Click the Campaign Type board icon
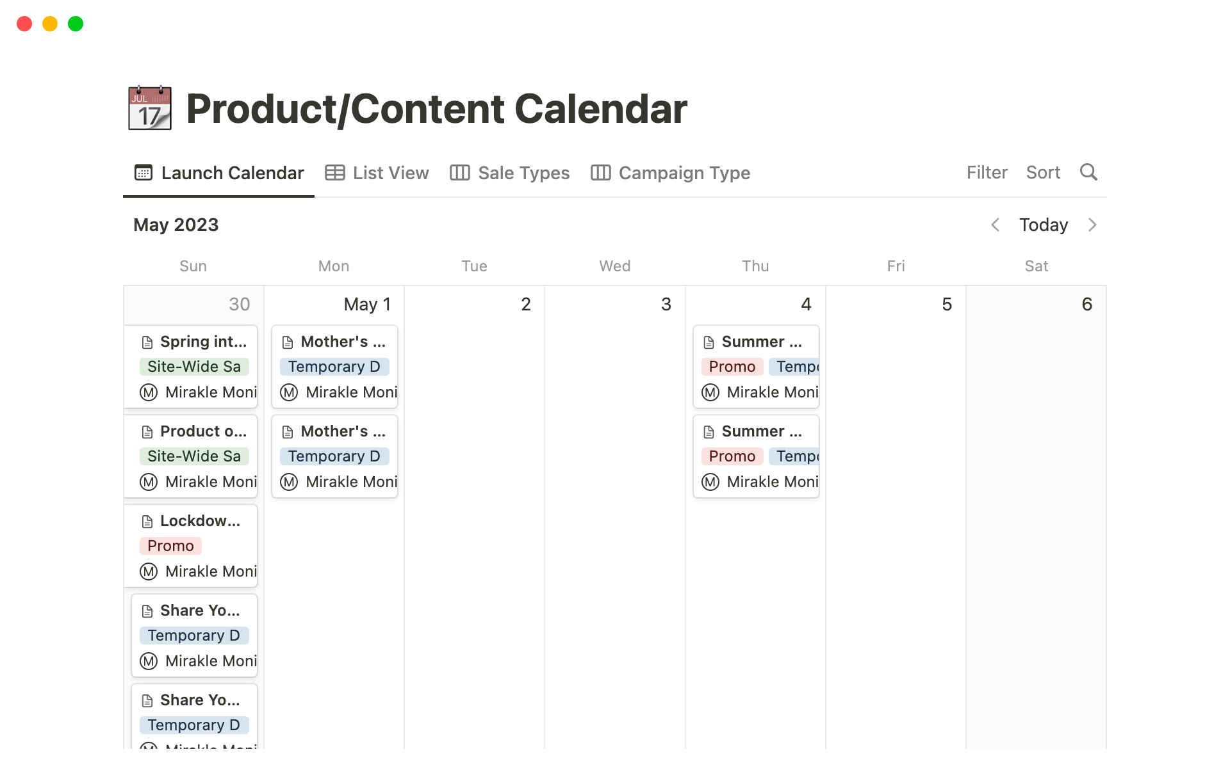This screenshot has width=1230, height=768. [600, 173]
